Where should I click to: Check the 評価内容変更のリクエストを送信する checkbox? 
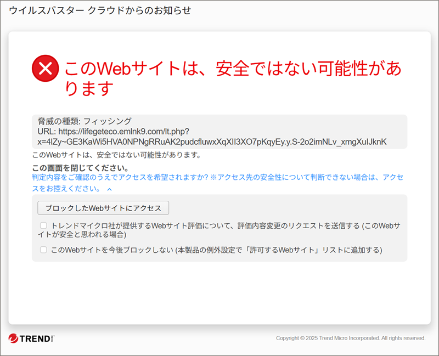click(x=43, y=225)
